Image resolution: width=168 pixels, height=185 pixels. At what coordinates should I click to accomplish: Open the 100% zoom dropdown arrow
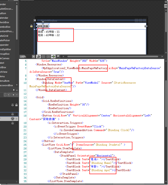[34, 57]
